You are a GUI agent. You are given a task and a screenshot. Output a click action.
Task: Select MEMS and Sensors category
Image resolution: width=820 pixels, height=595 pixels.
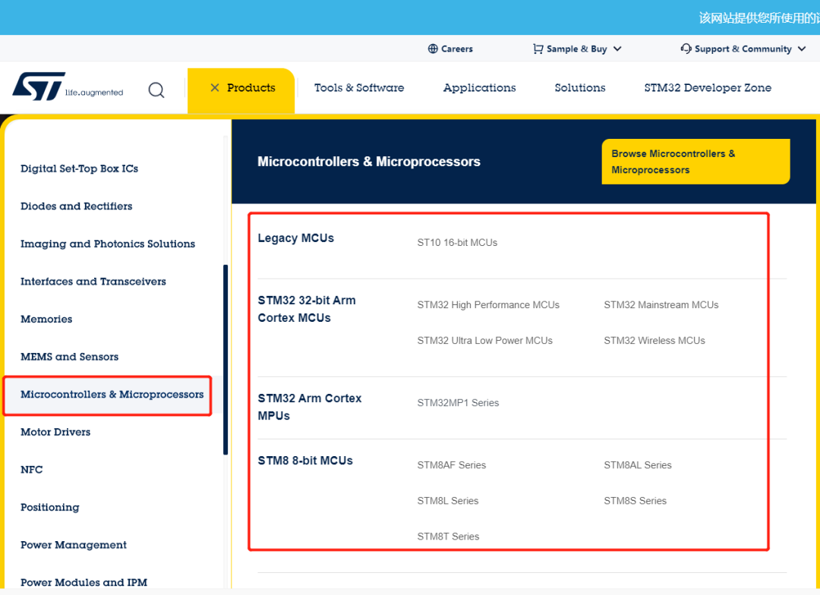point(70,357)
